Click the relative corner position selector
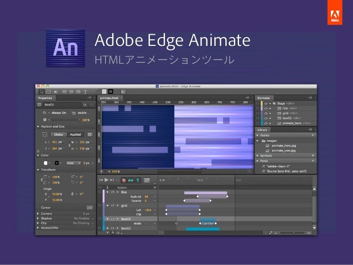 [45, 134]
